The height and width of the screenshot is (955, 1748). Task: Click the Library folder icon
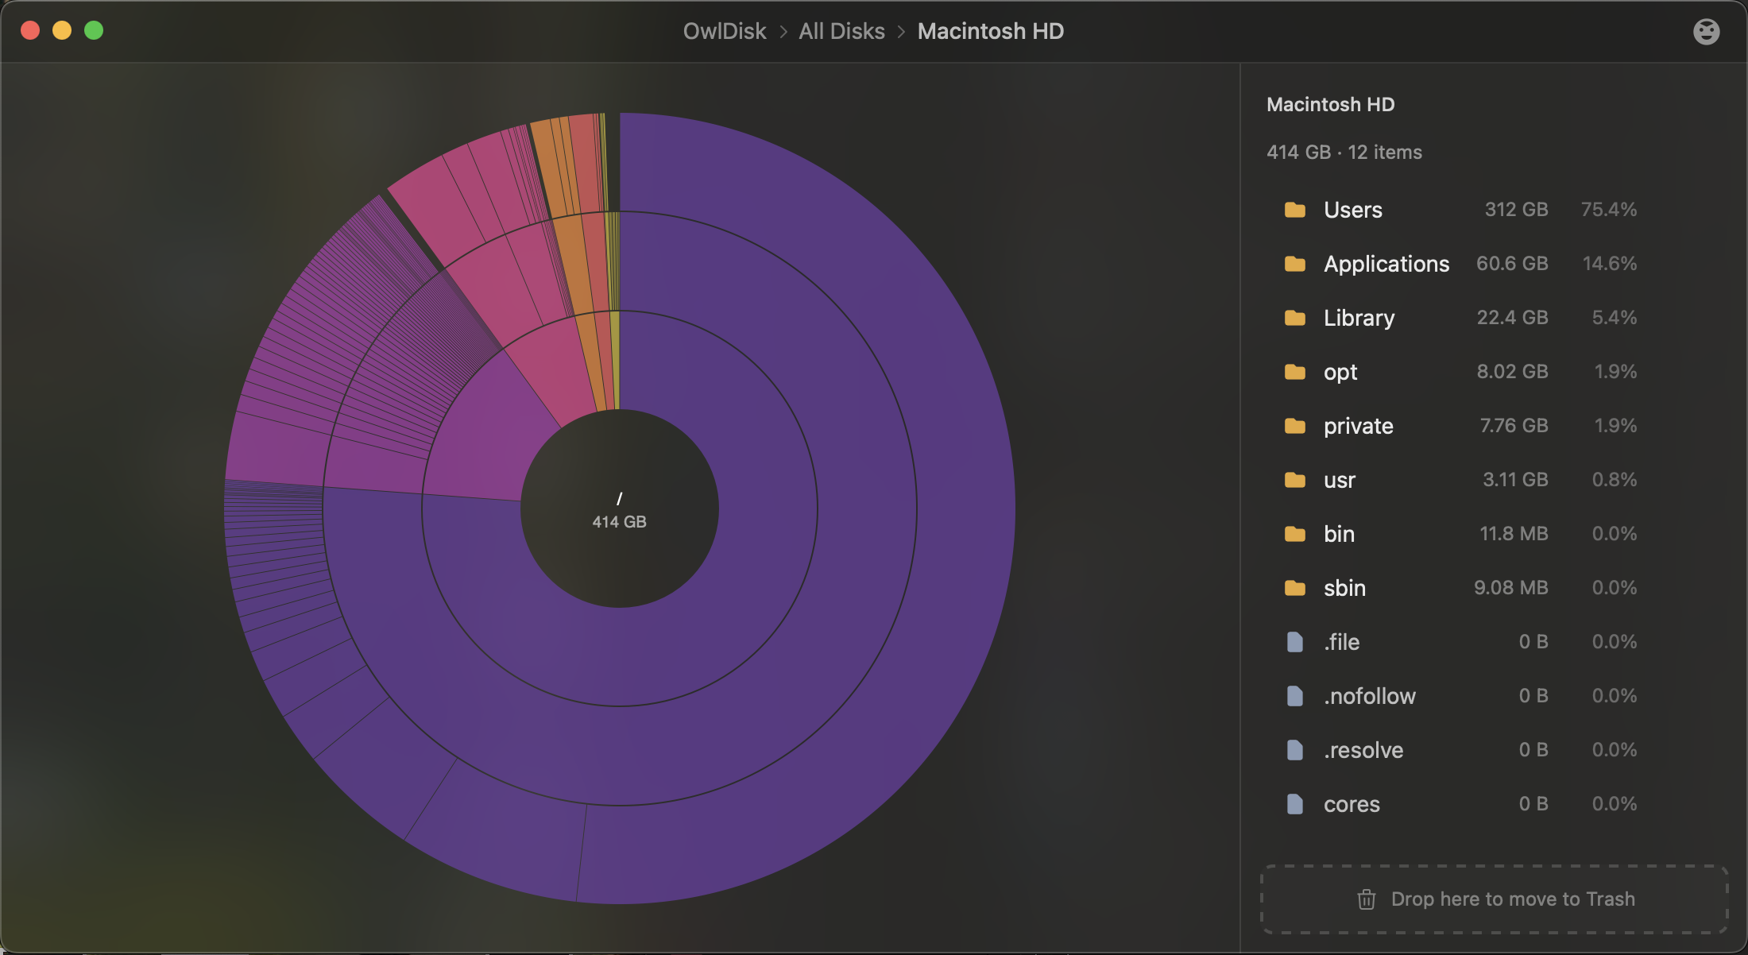tap(1295, 318)
